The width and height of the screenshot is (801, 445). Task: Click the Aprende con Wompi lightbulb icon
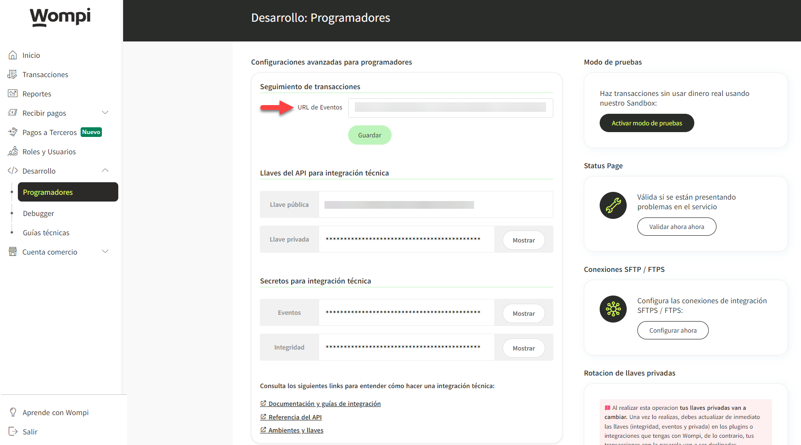coord(13,412)
